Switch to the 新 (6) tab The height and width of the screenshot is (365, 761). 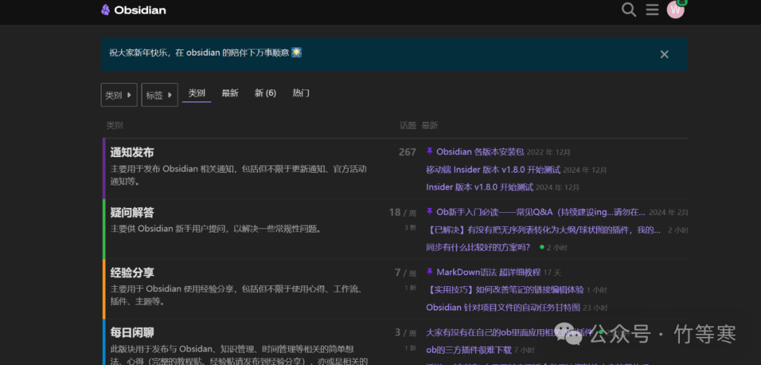pyautogui.click(x=266, y=93)
